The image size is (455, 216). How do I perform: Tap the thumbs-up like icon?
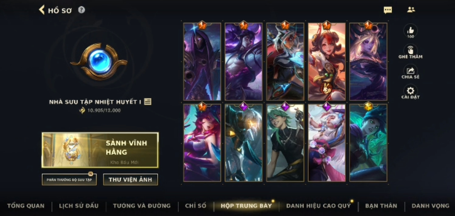point(411,30)
